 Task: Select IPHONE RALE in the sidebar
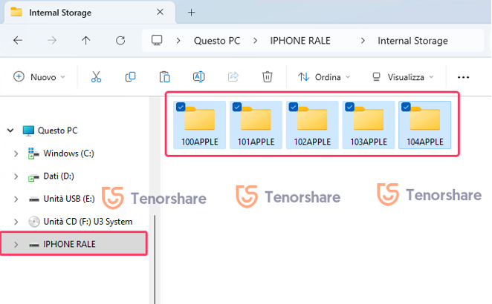click(x=69, y=244)
